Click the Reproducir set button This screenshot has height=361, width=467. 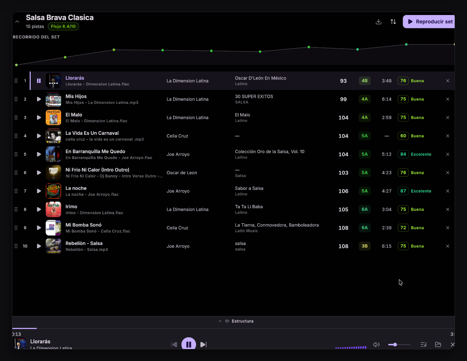coord(429,22)
